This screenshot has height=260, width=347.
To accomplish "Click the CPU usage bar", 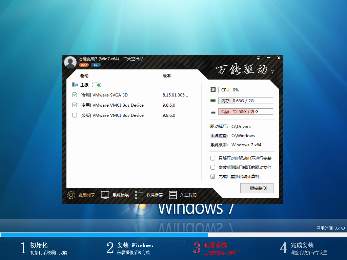I will click(x=246, y=90).
